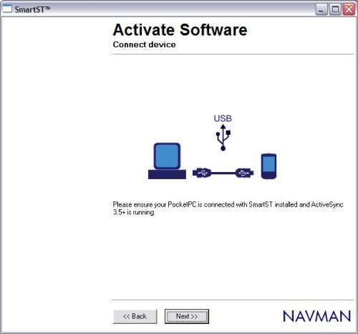Maximize the SmartST window
Viewport: 358px width, 334px height.
click(x=335, y=9)
